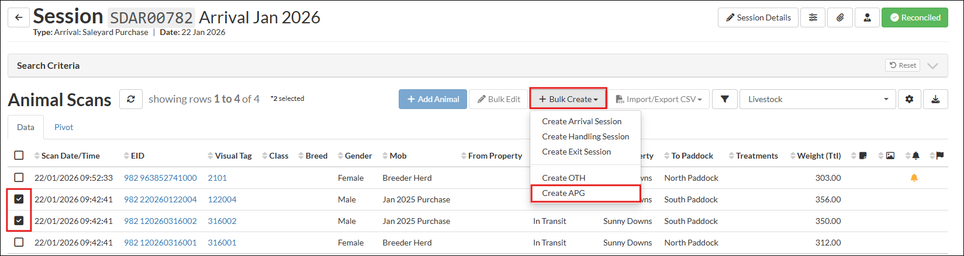Viewport: 964px width, 256px height.
Task: Click the orange bell alert icon
Action: pos(914,178)
